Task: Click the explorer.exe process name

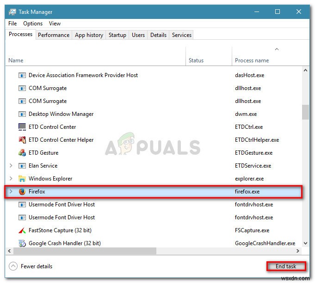Action: (249, 179)
